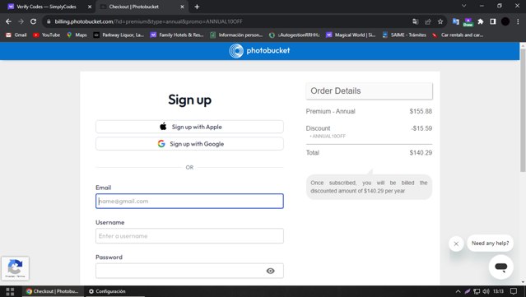Dismiss the Need any help bubble

pos(456,244)
